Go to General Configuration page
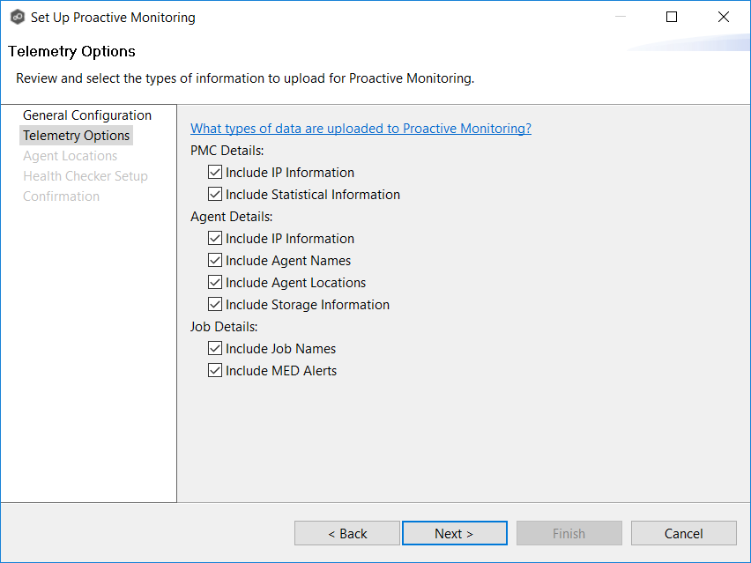 pyautogui.click(x=87, y=115)
